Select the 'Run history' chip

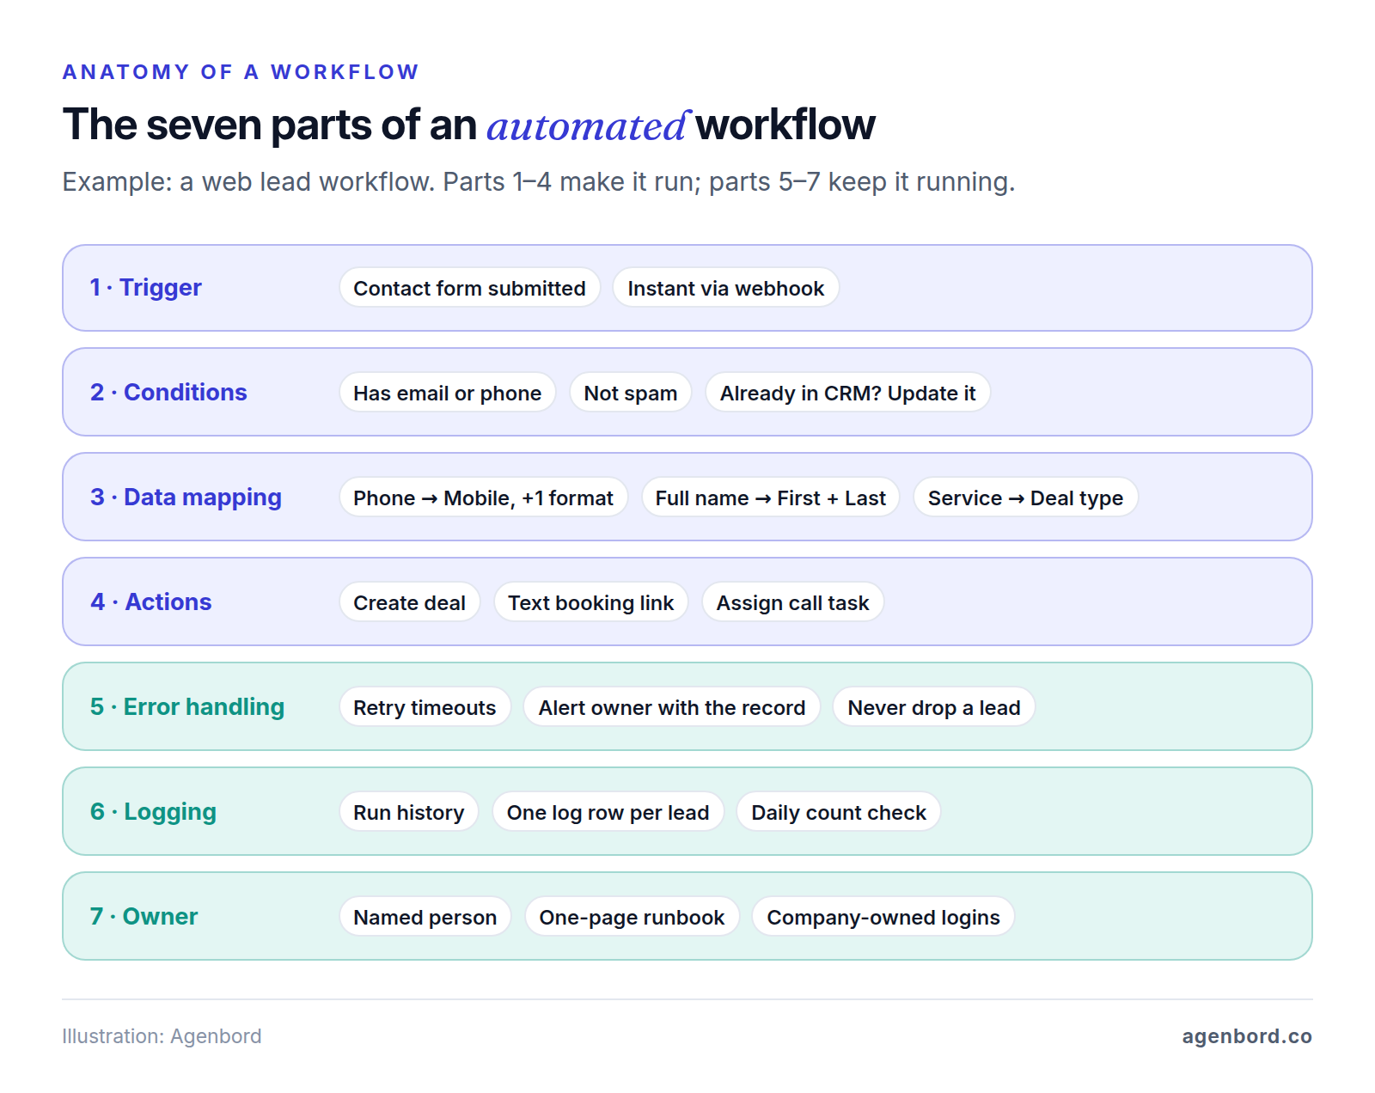408,812
